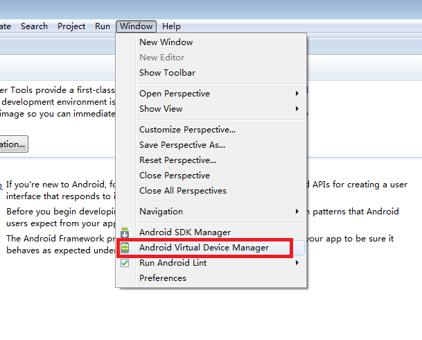Screen dimensions: 422x340
Task: Click the Android Virtual Device Manager icon
Action: tap(125, 248)
